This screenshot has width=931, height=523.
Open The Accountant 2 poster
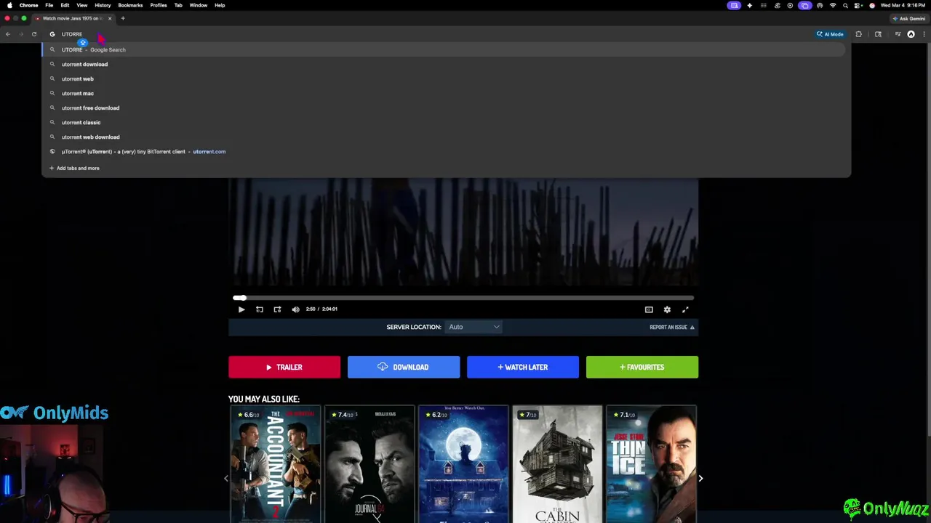276,464
